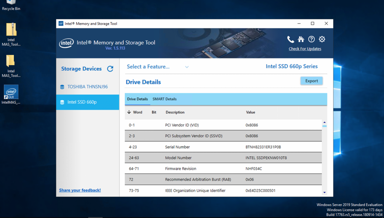
Task: Sort by the Word column arrow
Action: (129, 112)
